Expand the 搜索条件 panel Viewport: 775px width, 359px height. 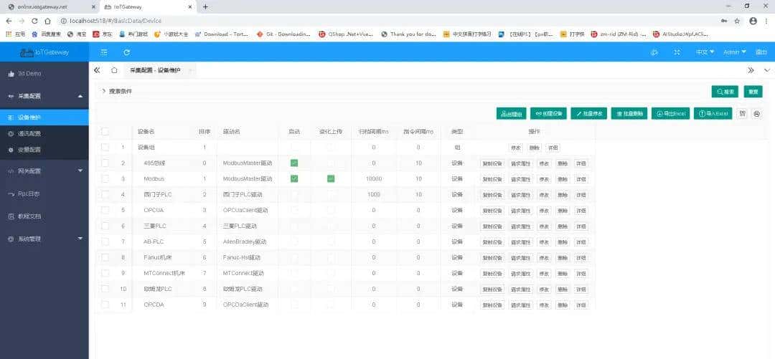click(x=117, y=91)
